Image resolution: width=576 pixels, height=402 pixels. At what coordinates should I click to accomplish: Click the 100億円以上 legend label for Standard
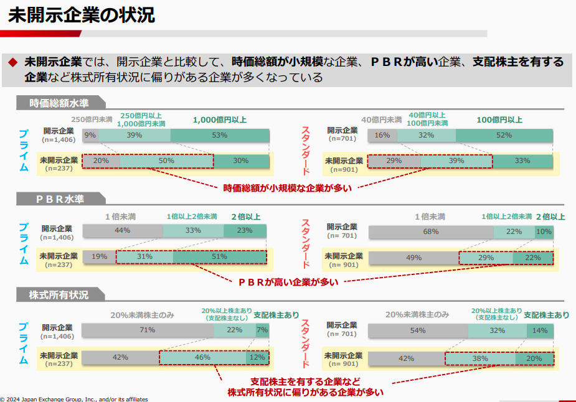tap(499, 120)
